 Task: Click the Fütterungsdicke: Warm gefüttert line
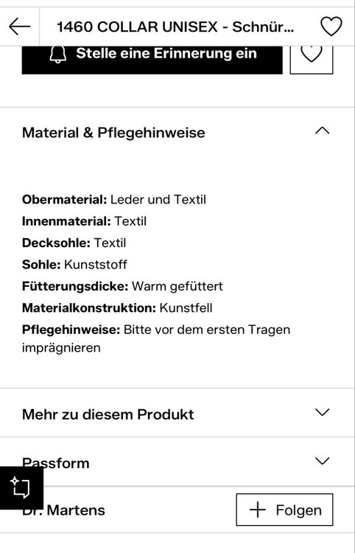[122, 286]
